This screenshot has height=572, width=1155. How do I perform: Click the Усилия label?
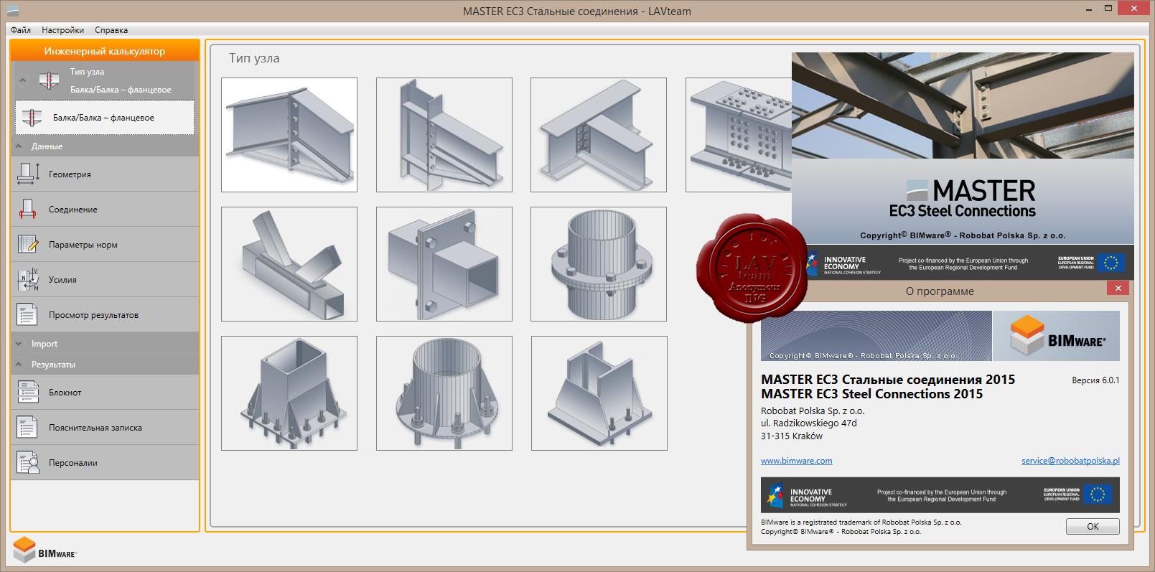coord(62,280)
